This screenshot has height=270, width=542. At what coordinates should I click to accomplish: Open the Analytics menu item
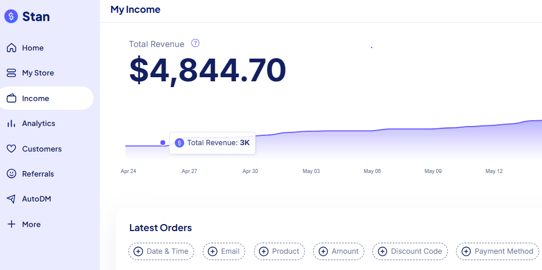click(46, 124)
